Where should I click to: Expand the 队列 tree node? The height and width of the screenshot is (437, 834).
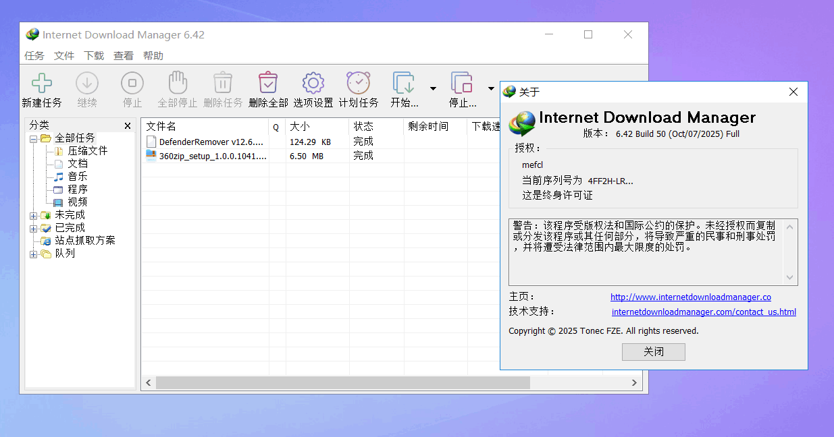click(33, 254)
